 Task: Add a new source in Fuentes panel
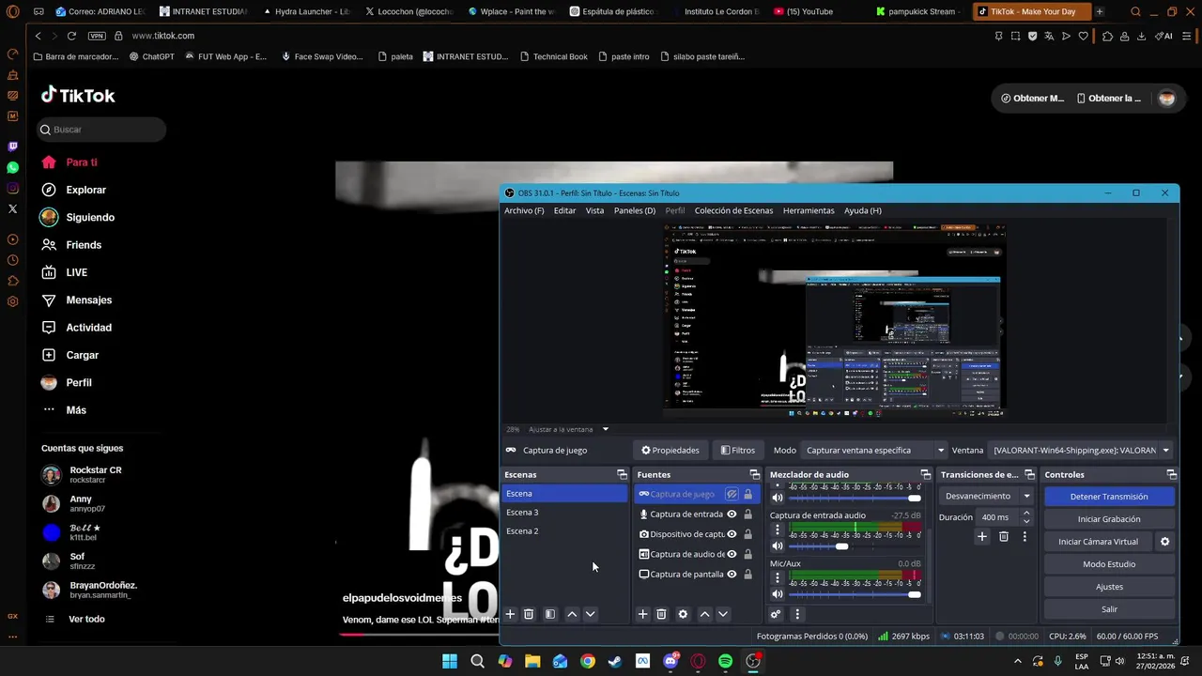click(x=642, y=614)
